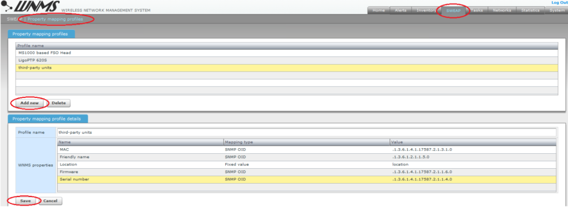Viewport: 568px width, 208px height.
Task: Select MS1000 based FSO Head profile
Action: pos(287,53)
